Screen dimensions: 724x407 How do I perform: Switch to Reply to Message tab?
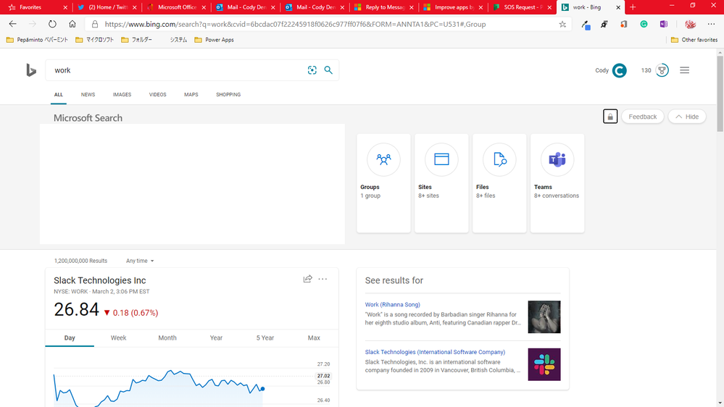385,7
